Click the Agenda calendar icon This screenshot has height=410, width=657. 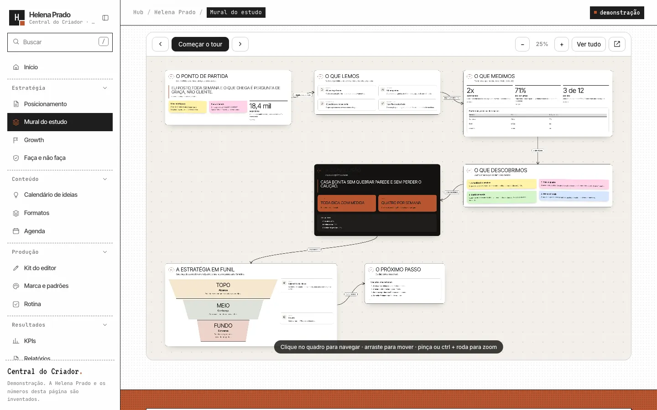tap(16, 231)
